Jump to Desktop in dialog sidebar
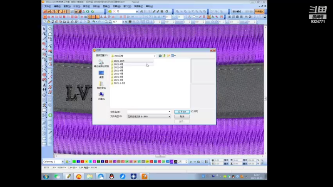 pos(101,74)
